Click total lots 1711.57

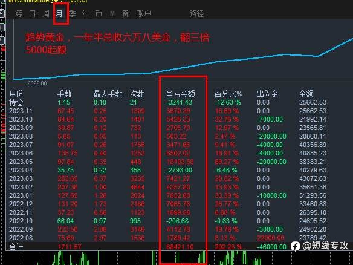click(x=70, y=247)
